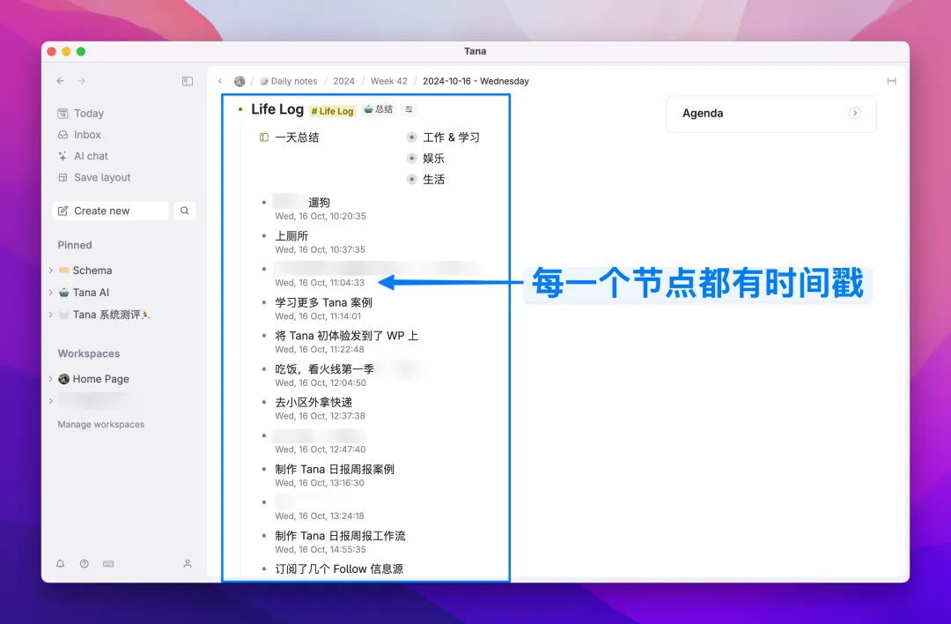Open the Home Page workspace

100,379
